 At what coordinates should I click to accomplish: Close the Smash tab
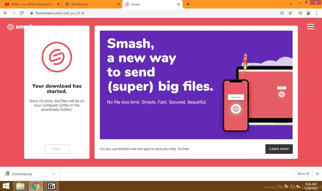pyautogui.click(x=179, y=4)
